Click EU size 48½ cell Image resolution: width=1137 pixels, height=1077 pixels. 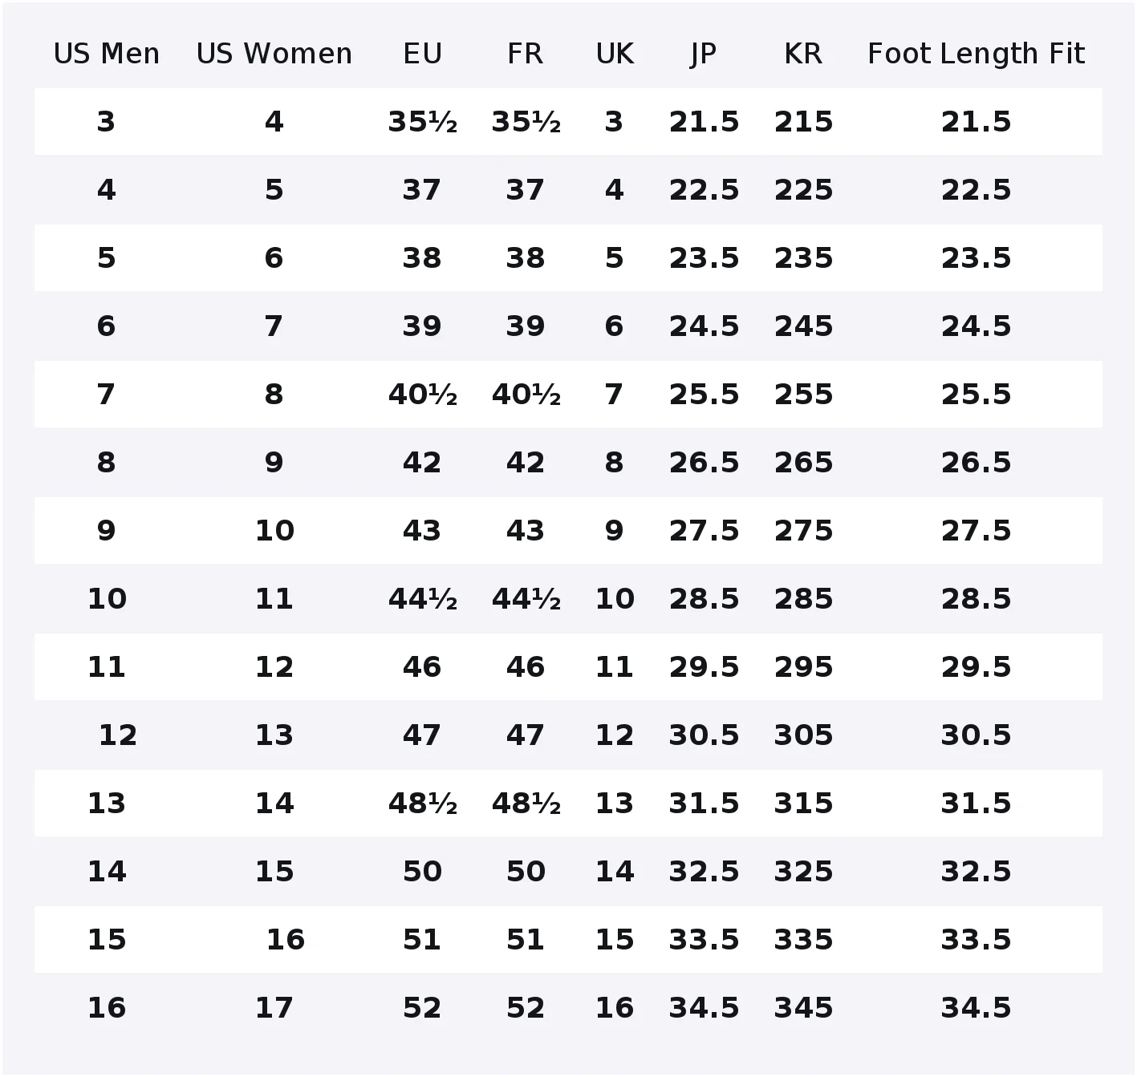coord(422,804)
